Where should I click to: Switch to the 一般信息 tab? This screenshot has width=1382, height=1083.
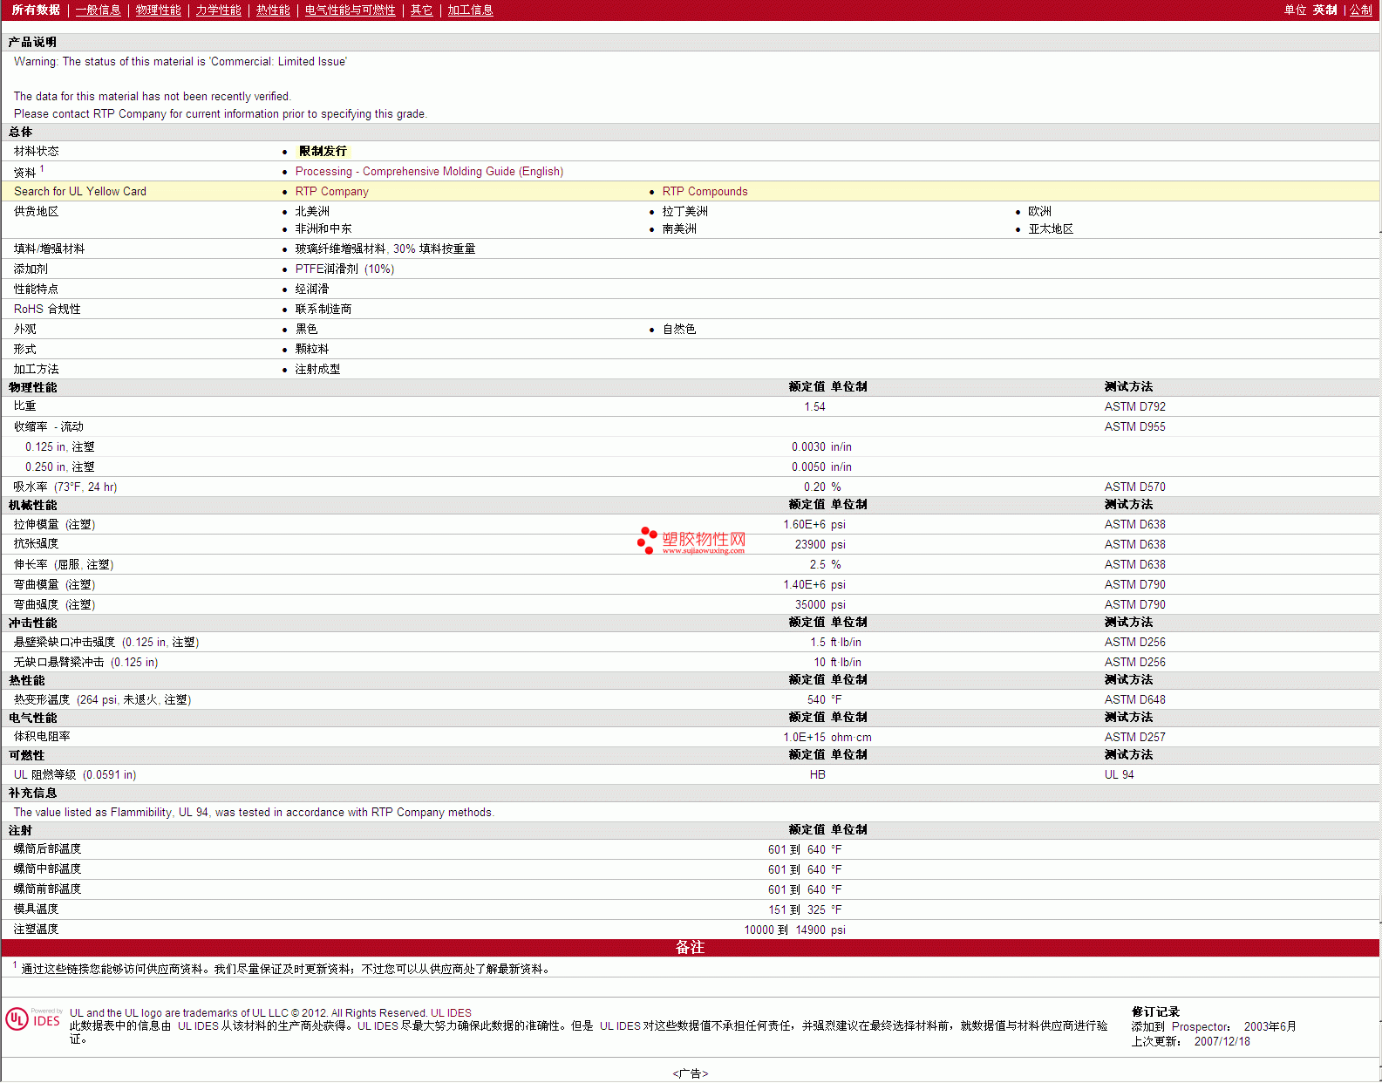pos(98,10)
